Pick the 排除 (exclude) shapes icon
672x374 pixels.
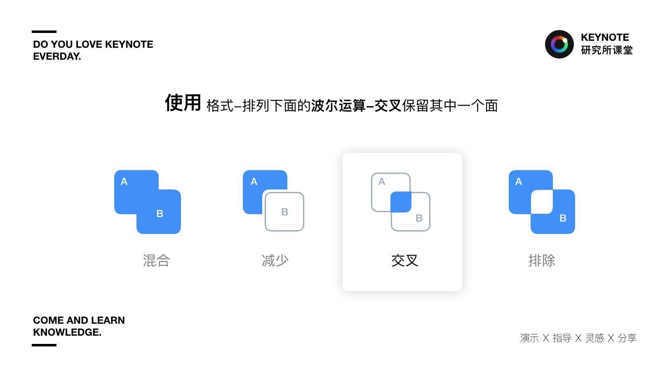click(542, 202)
